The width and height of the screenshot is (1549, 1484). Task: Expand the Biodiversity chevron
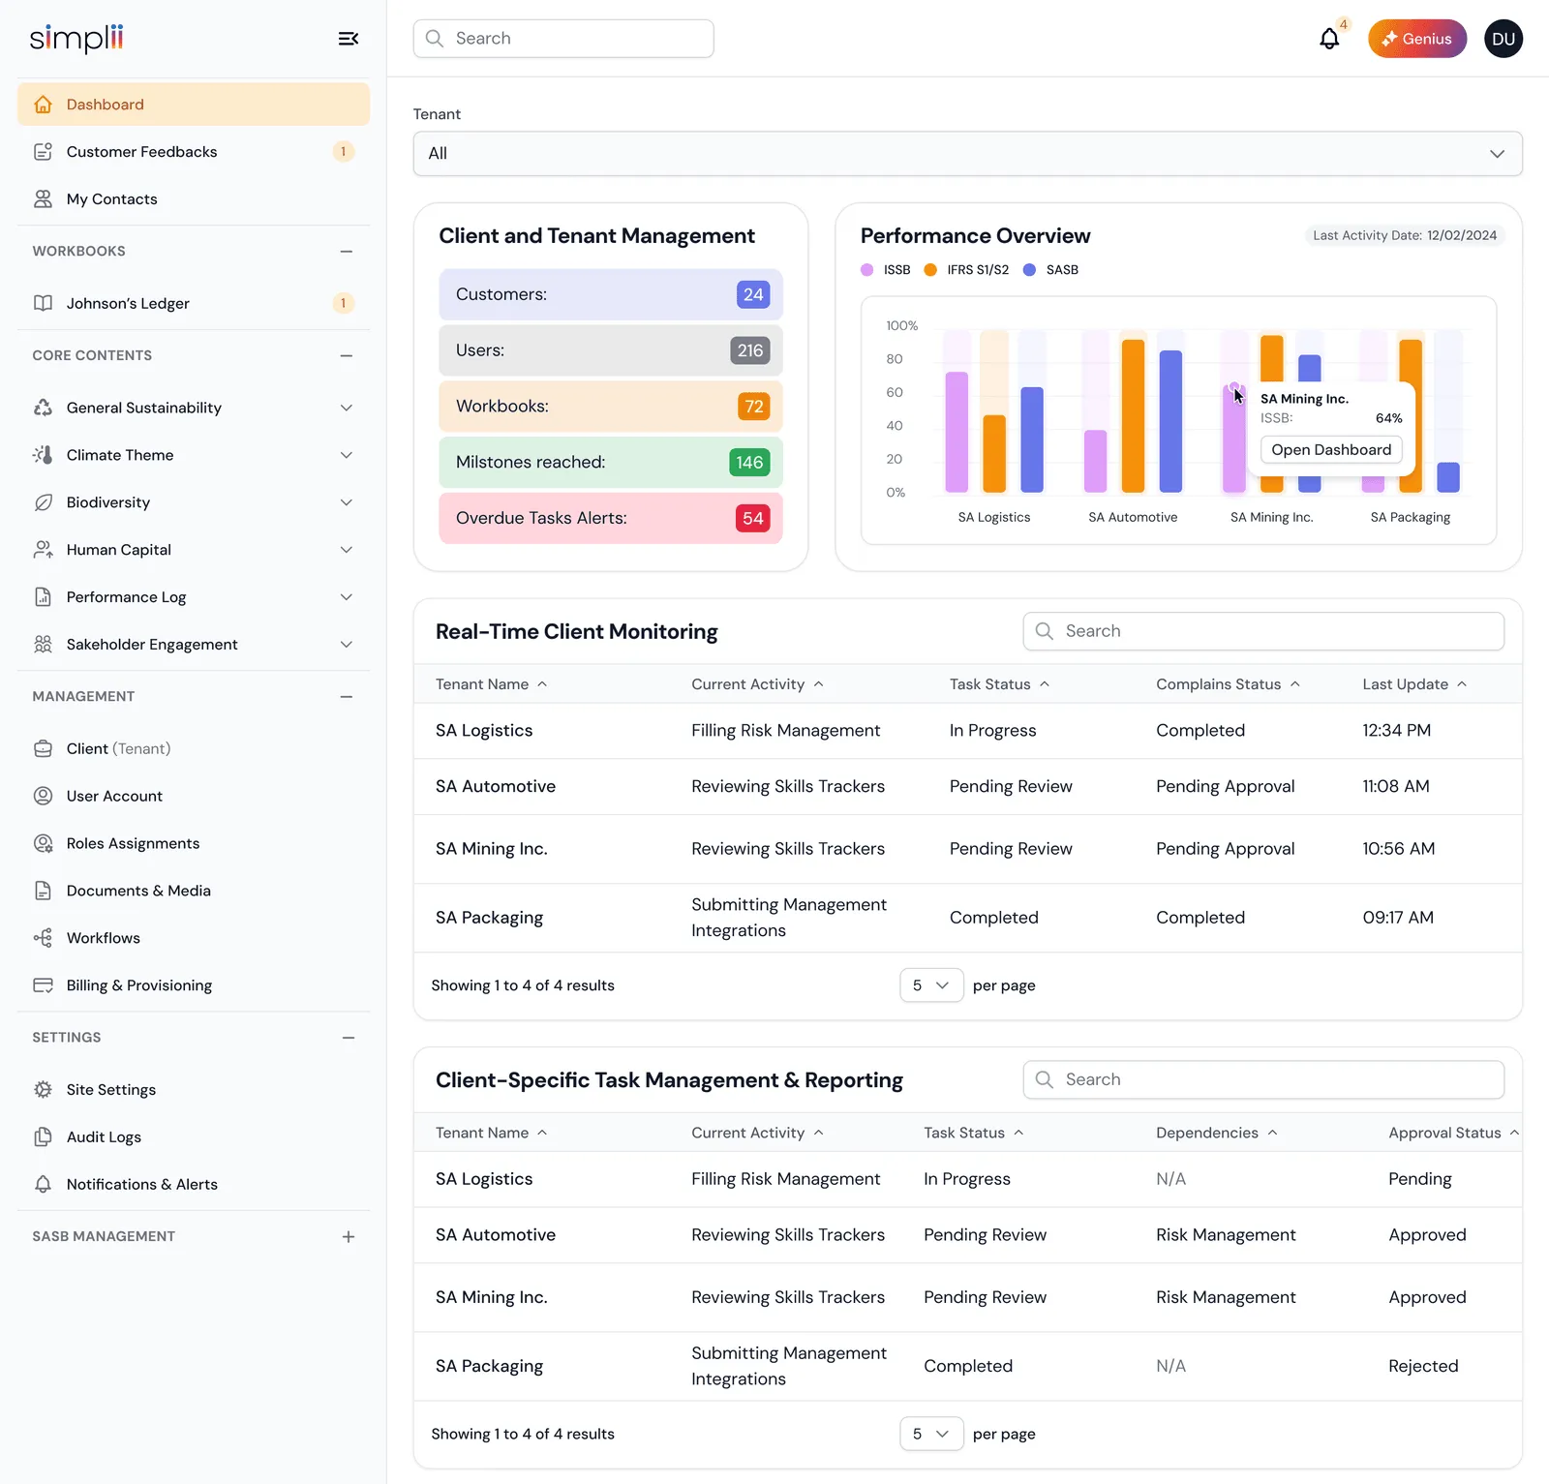(347, 502)
